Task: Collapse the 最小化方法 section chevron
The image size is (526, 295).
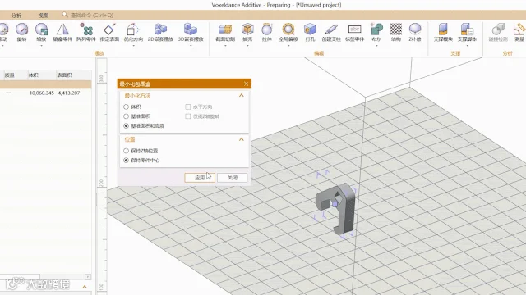Action: 241,96
